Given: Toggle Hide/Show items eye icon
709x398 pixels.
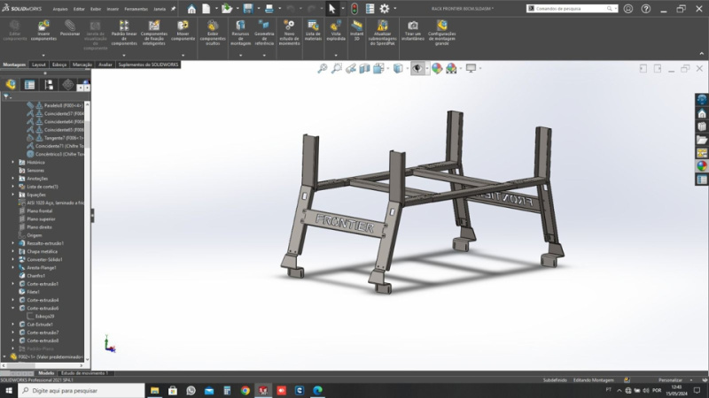Looking at the screenshot, I should click(417, 68).
